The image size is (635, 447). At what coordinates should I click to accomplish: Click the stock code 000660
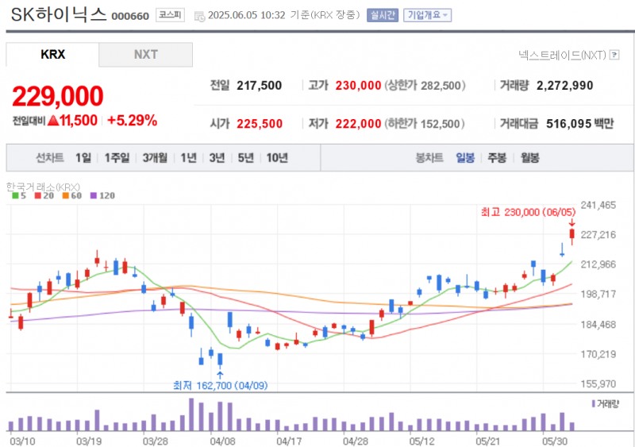click(x=130, y=16)
